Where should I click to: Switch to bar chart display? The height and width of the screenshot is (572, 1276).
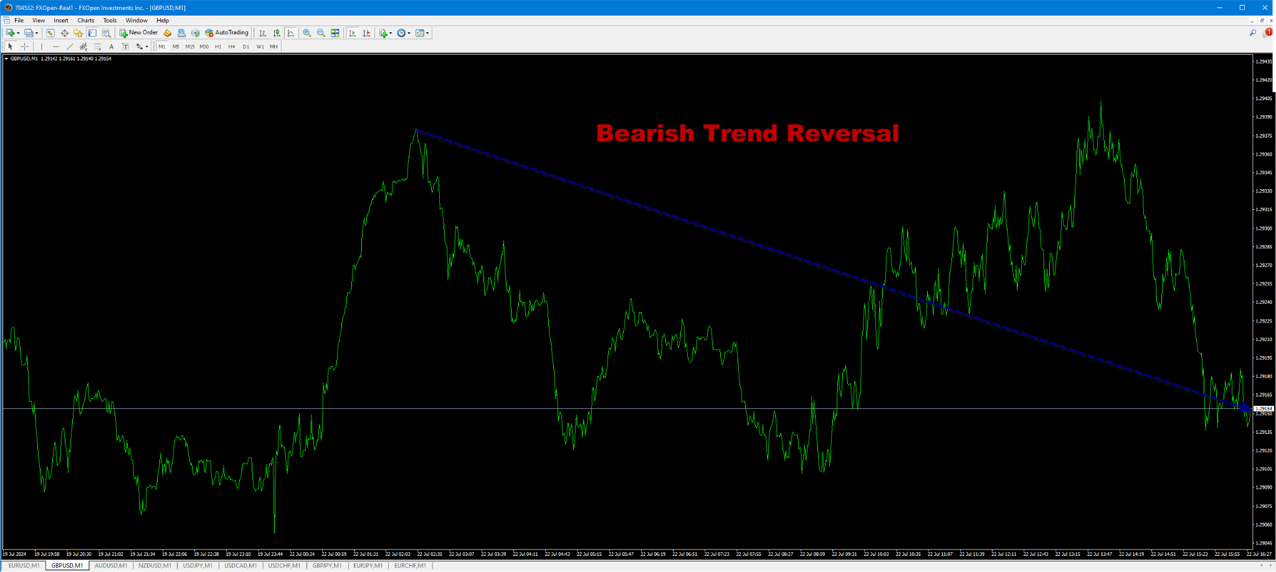(262, 33)
